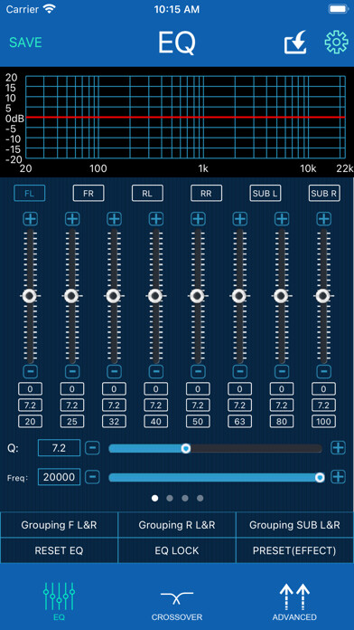Increase the 100 Hz band with plus
The width and height of the screenshot is (354, 630).
(323, 219)
